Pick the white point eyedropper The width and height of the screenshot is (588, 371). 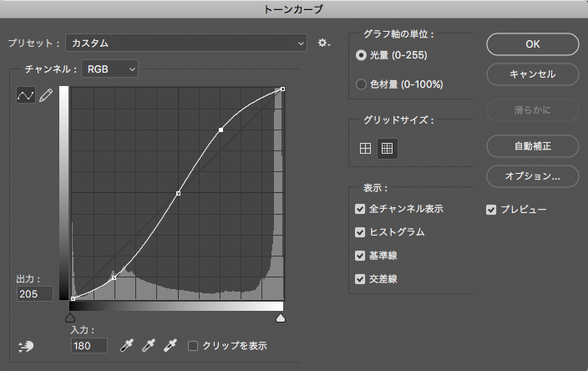tap(170, 345)
